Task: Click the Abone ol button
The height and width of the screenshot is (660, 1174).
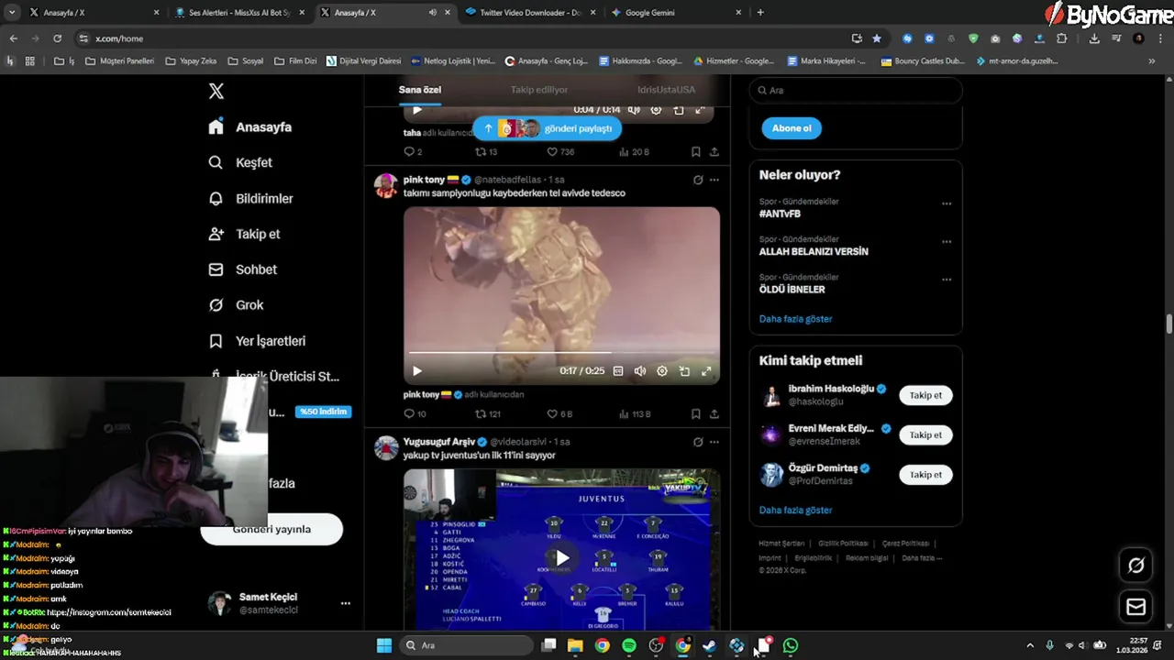Action: pyautogui.click(x=792, y=128)
